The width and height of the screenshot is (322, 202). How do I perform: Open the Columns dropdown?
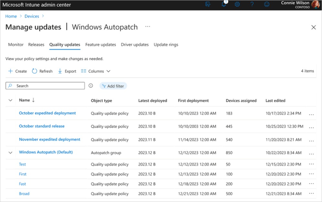pos(95,71)
